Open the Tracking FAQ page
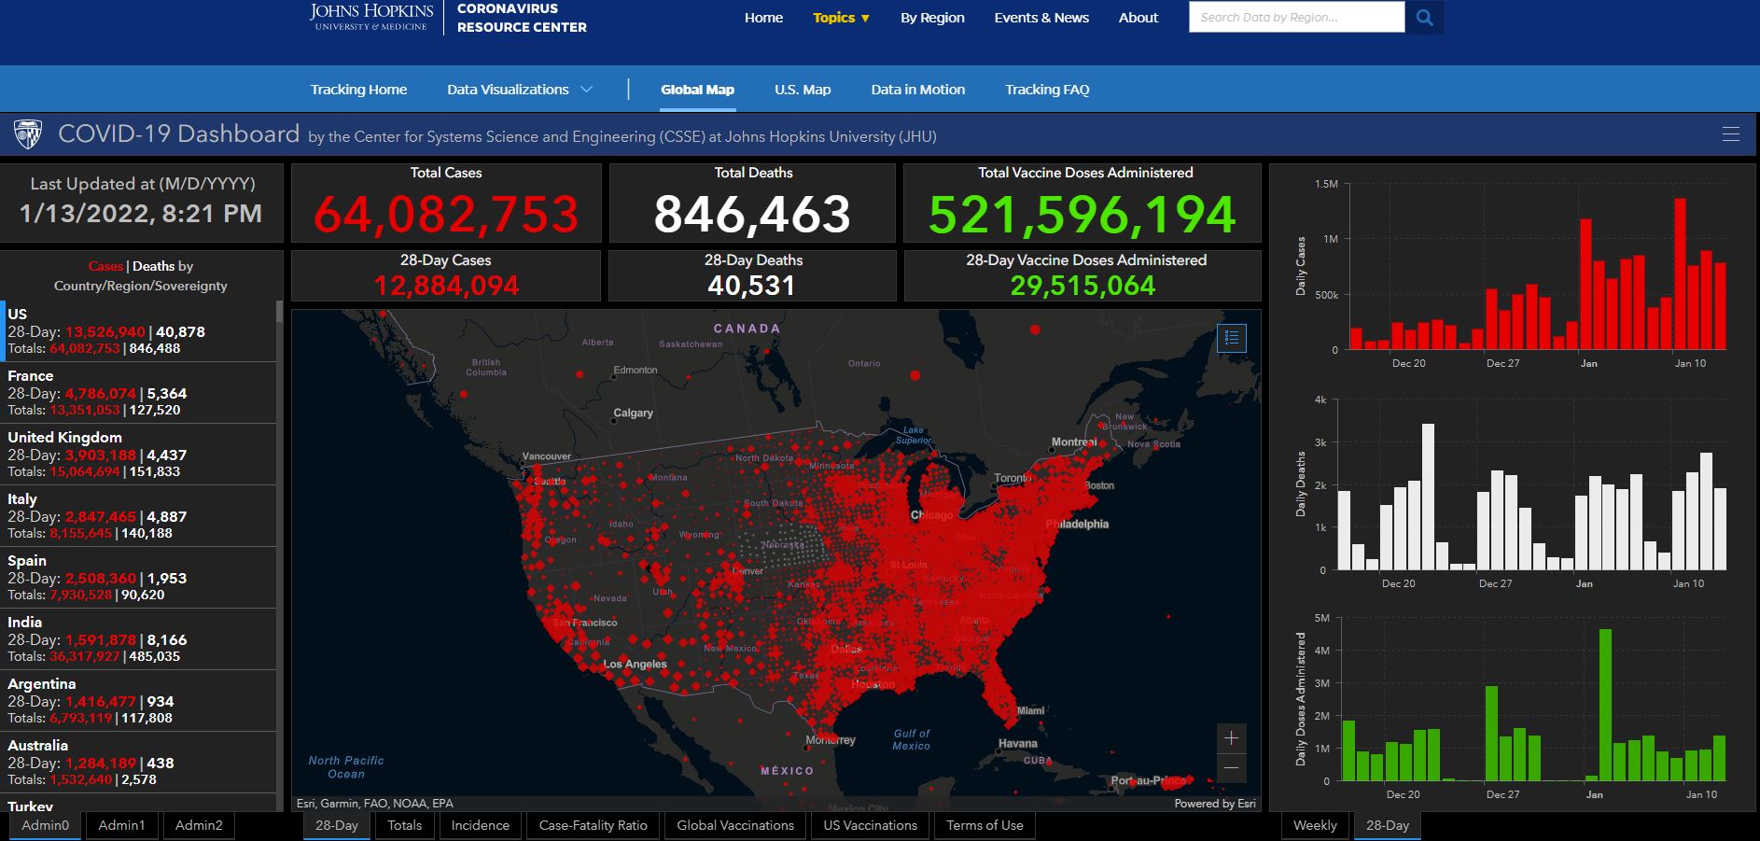Image resolution: width=1760 pixels, height=841 pixels. point(1047,90)
